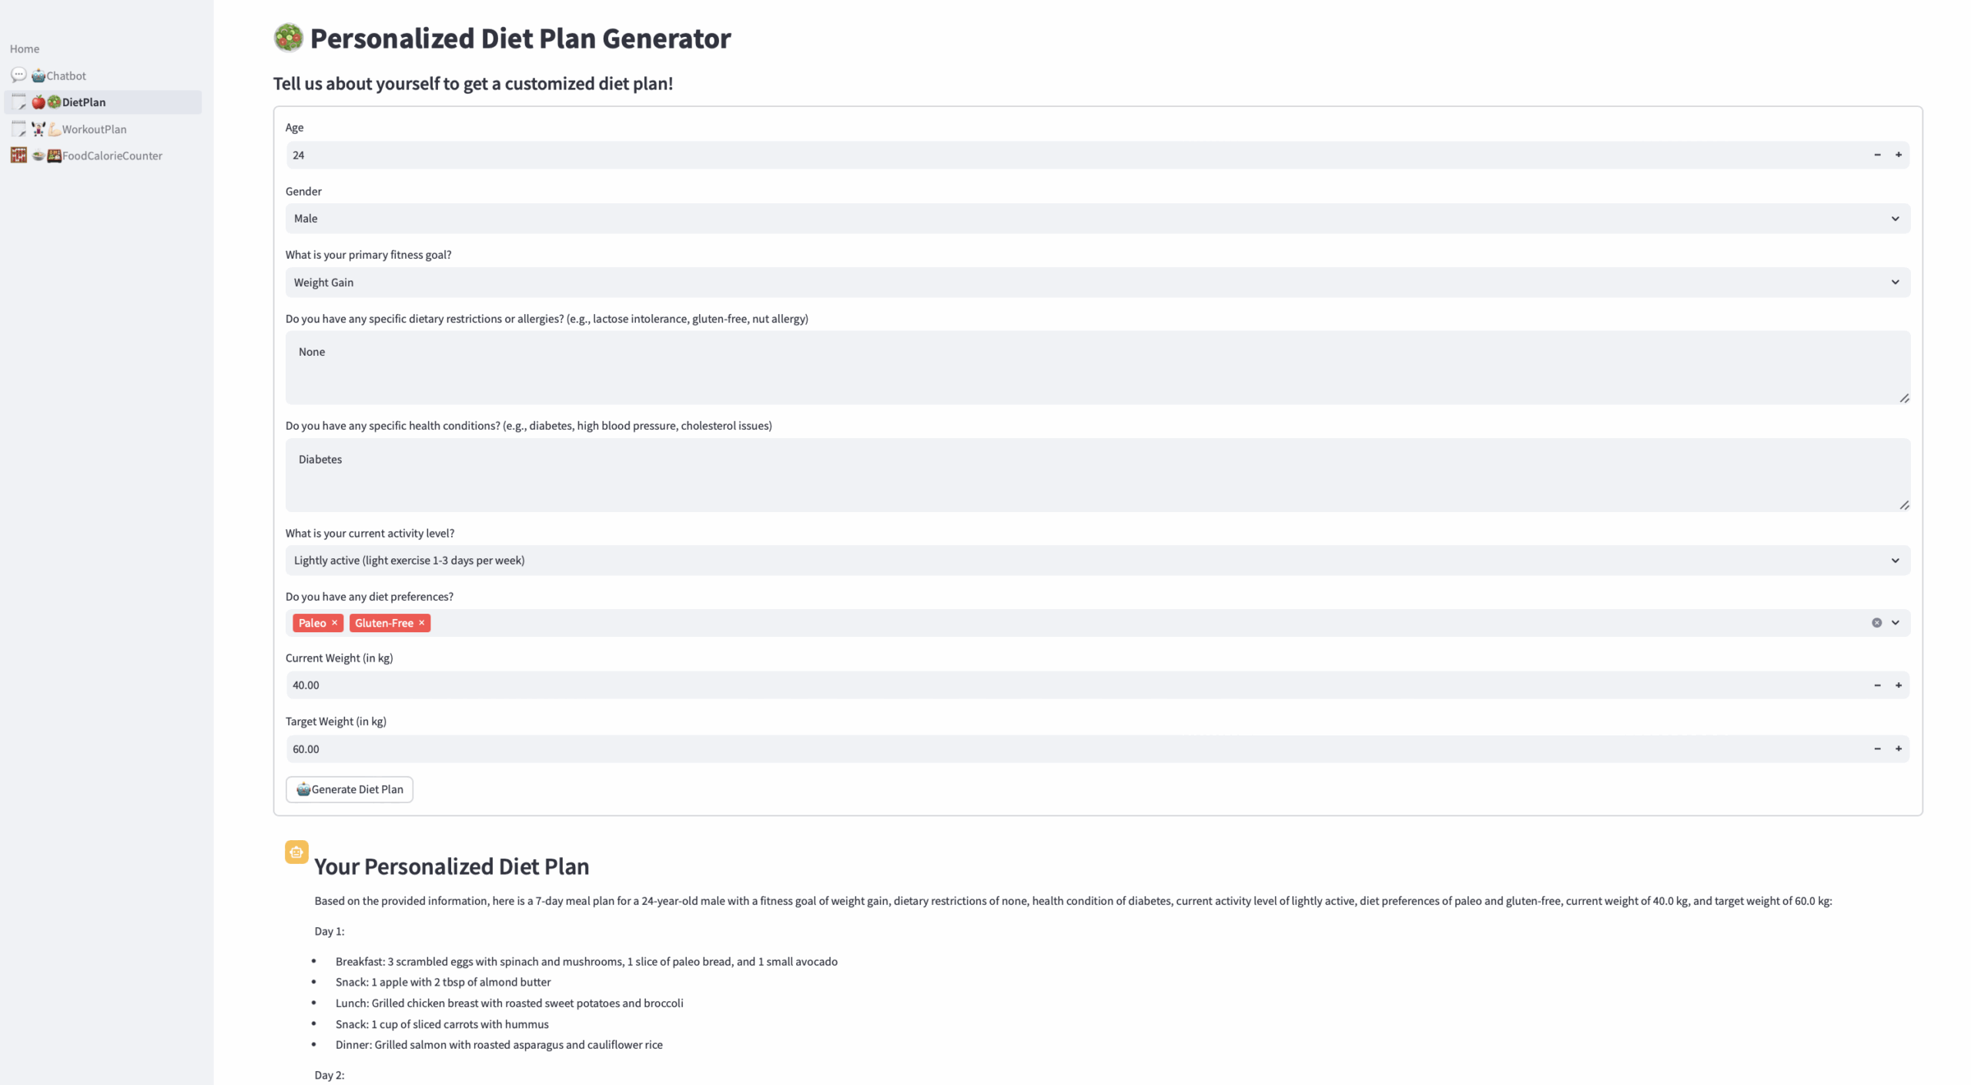
Task: Open the Gender dropdown
Action: [1097, 219]
